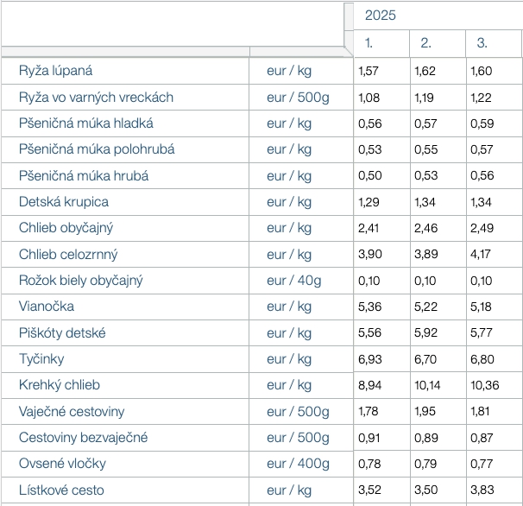Click Vaječné cestoviny label
The height and width of the screenshot is (506, 523).
[72, 412]
